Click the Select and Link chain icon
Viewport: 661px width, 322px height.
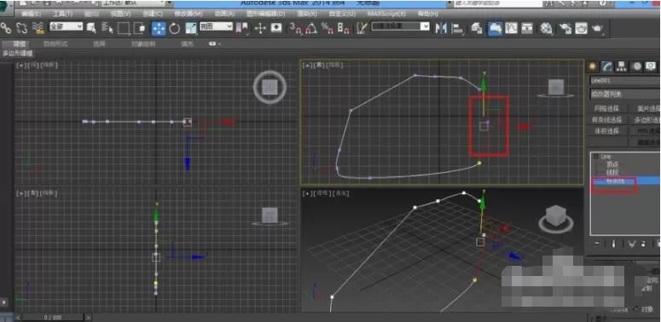(x=6, y=28)
